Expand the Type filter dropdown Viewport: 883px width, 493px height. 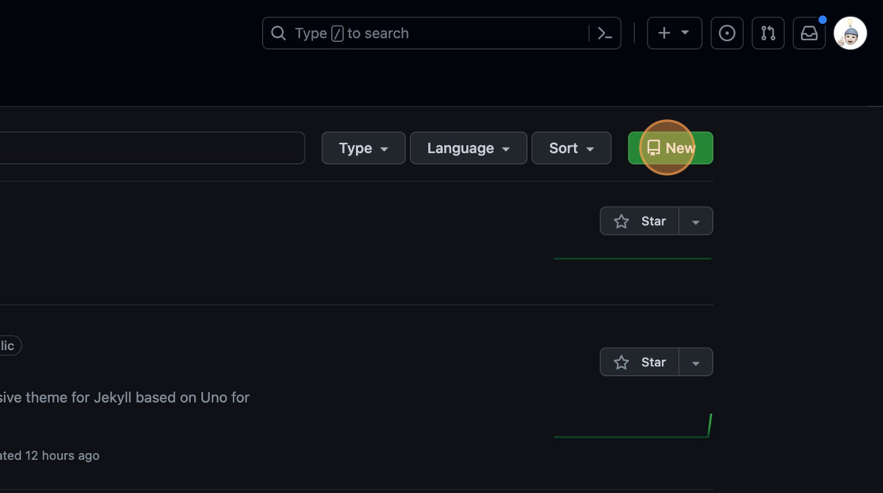click(x=363, y=148)
